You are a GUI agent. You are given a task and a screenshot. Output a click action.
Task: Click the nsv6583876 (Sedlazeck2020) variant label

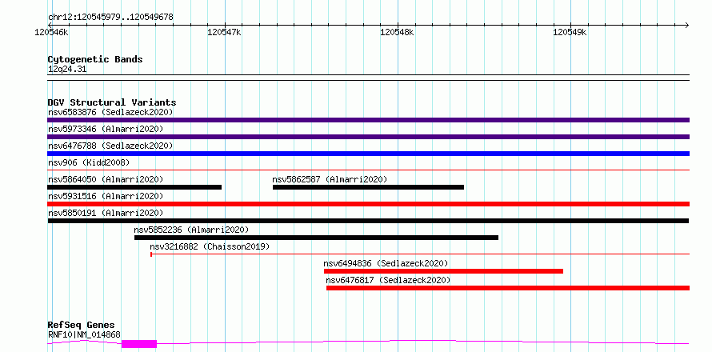click(110, 112)
